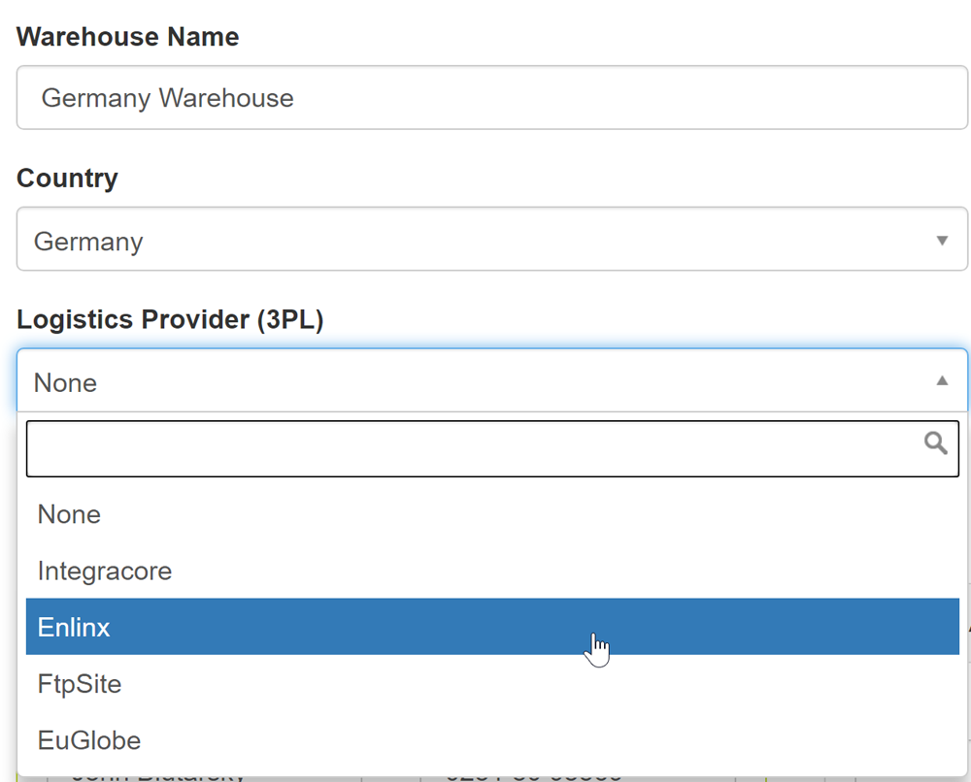
Task: Choose EuGlobe from the dropdown list
Action: click(89, 740)
